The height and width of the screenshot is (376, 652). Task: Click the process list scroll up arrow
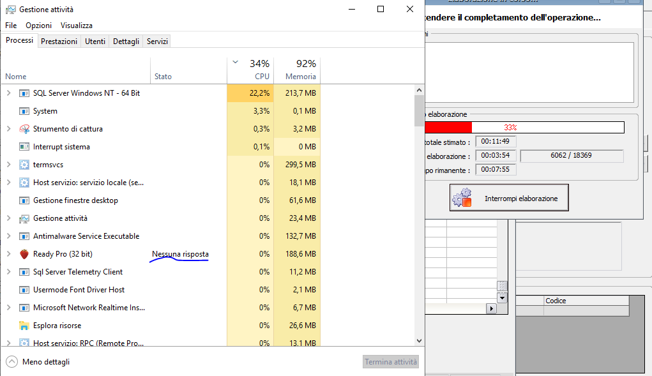tap(419, 90)
